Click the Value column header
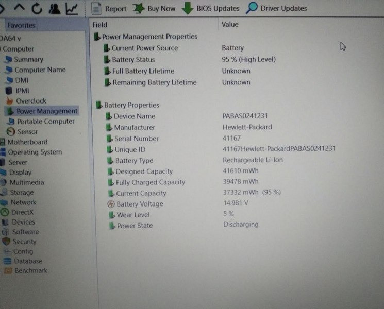The image size is (384, 309). click(230, 24)
